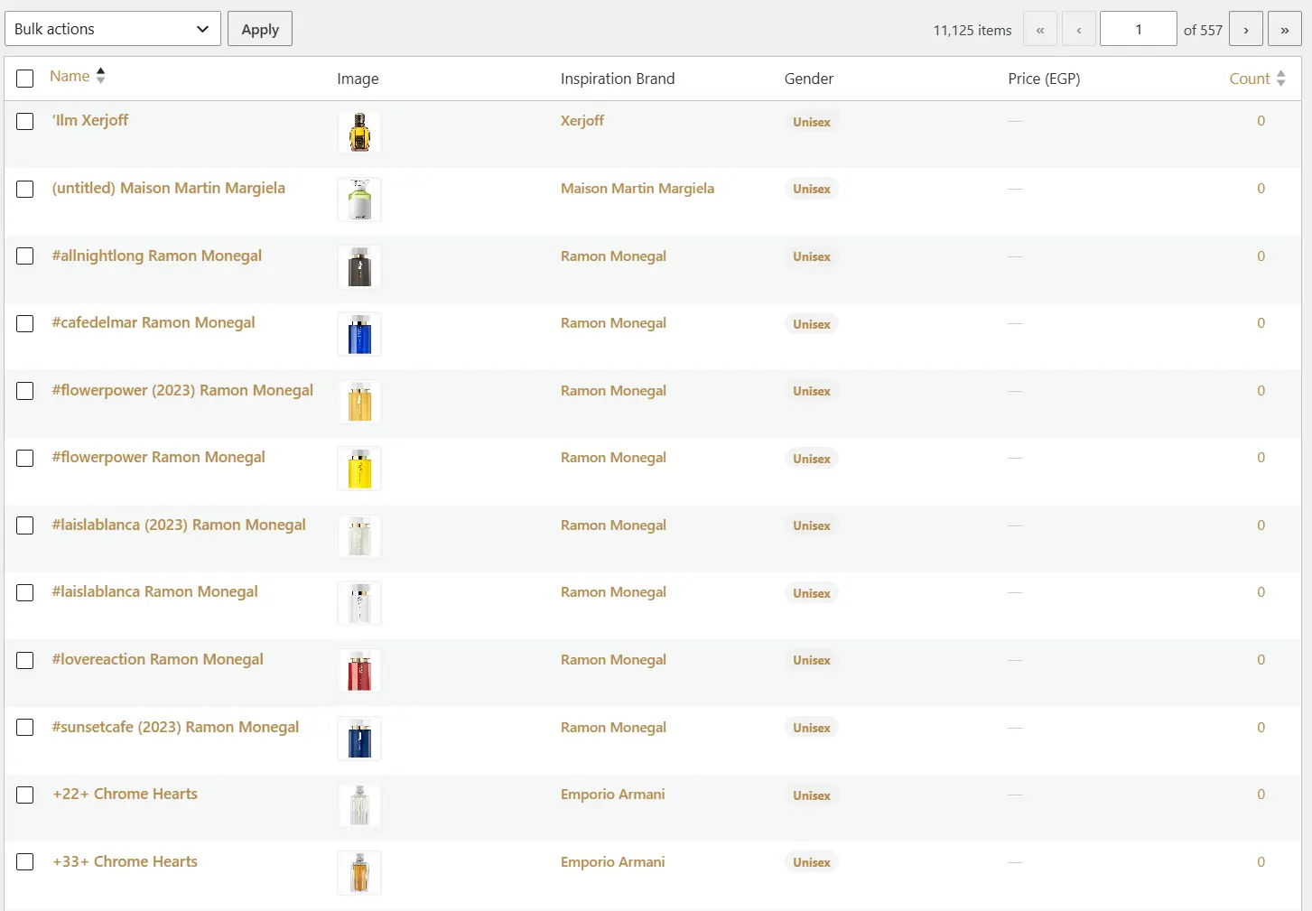The image size is (1312, 911).
Task: Go to the previous page
Action: (x=1079, y=29)
